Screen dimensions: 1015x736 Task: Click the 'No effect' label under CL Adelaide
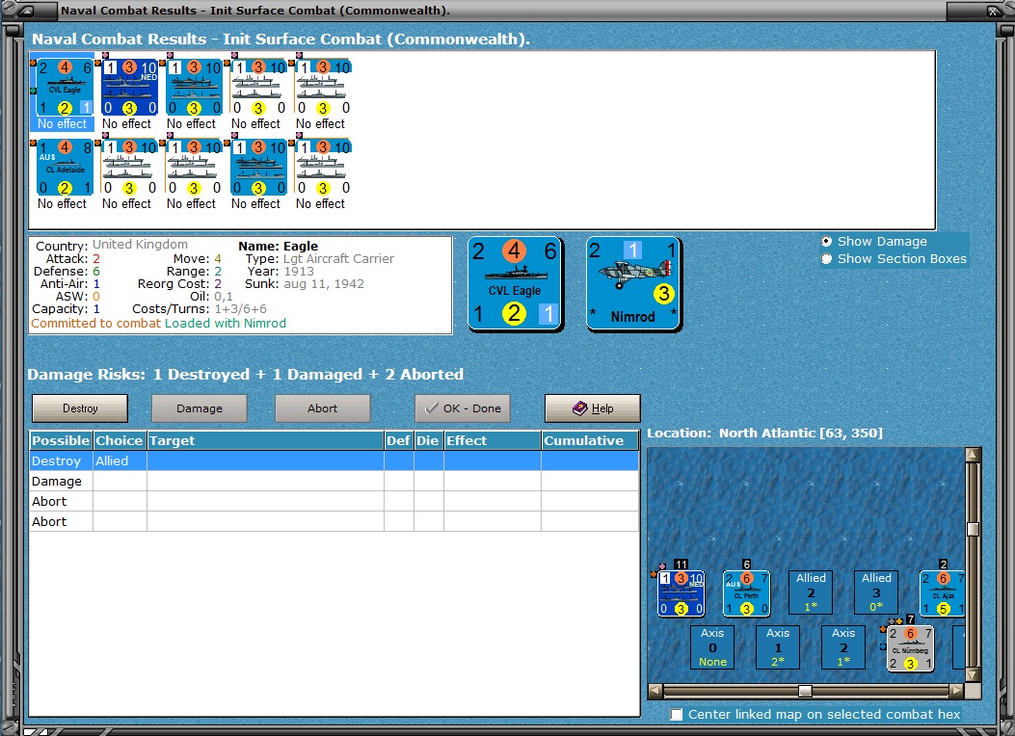coord(62,203)
